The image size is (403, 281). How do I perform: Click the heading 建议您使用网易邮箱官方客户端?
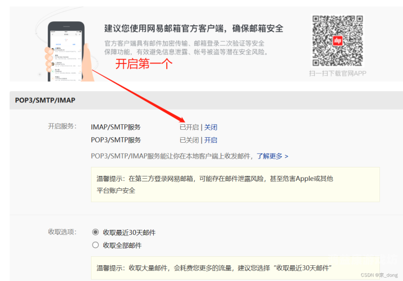tap(194, 28)
